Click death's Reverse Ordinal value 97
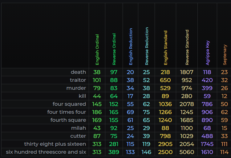Viewport: 231px width, 158px height. (114, 72)
